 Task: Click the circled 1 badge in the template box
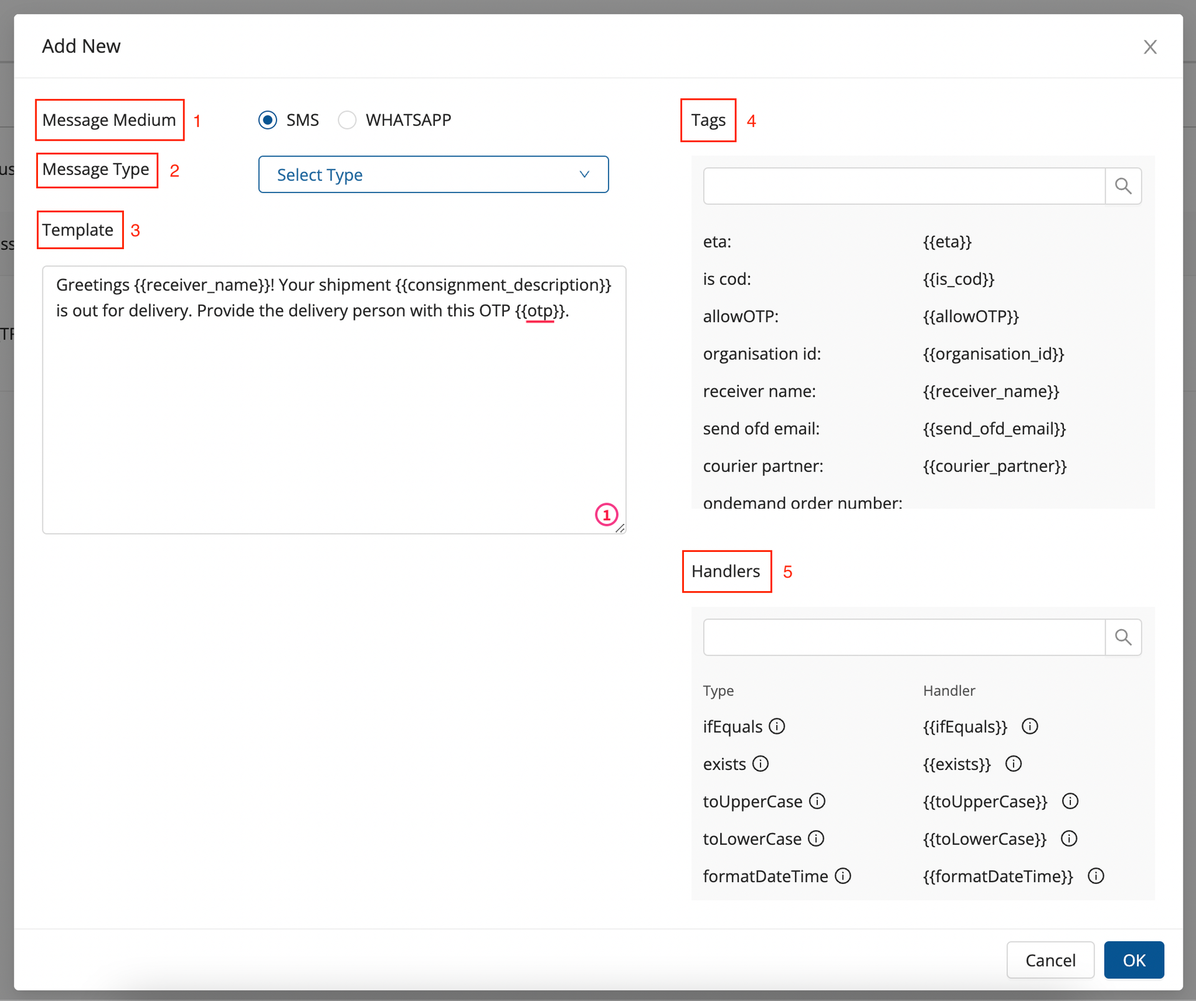click(x=606, y=515)
